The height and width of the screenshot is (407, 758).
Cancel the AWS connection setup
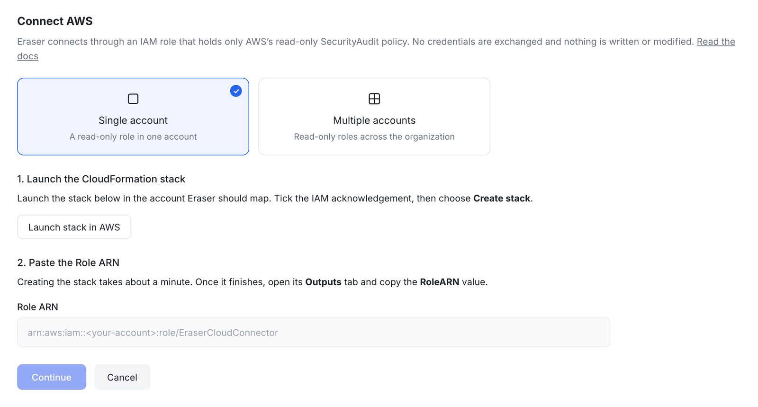coord(122,377)
